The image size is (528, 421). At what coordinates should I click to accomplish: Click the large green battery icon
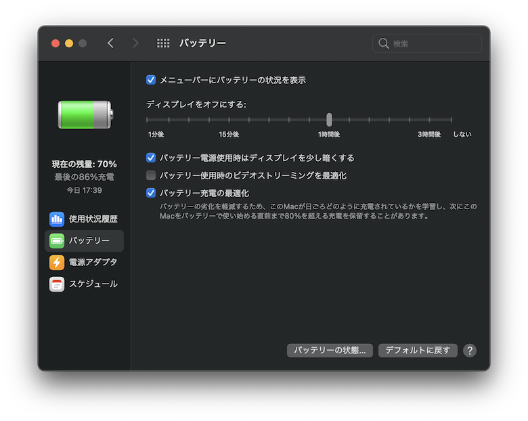85,115
